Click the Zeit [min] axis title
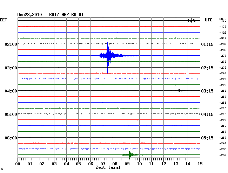This screenshot has width=228, height=173. click(x=108, y=167)
